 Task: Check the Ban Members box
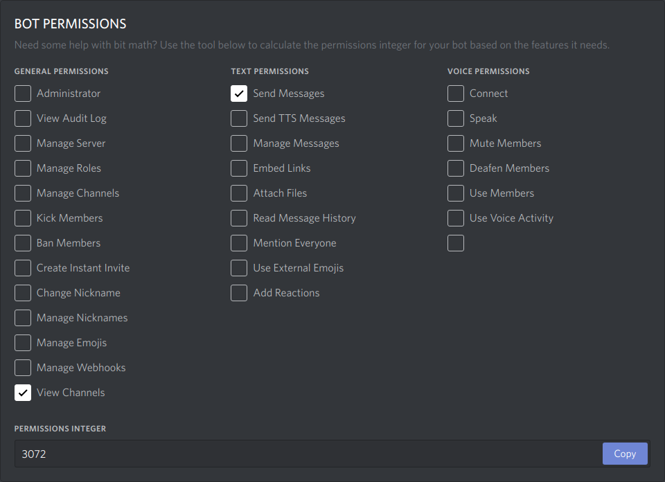pyautogui.click(x=23, y=243)
